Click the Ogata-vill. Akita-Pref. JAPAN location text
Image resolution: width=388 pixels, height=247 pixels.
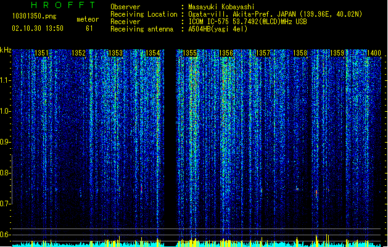(275, 14)
